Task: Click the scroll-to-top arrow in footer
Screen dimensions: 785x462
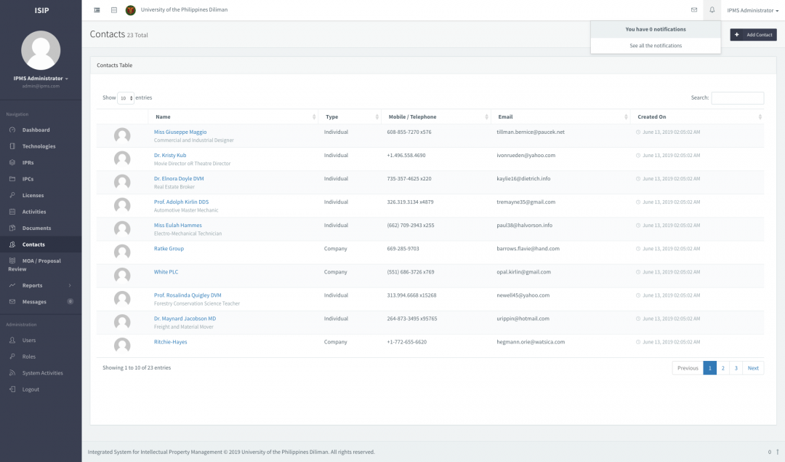Action: tap(778, 452)
